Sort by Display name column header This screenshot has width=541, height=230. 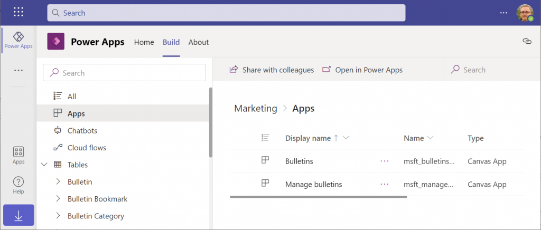click(x=308, y=138)
